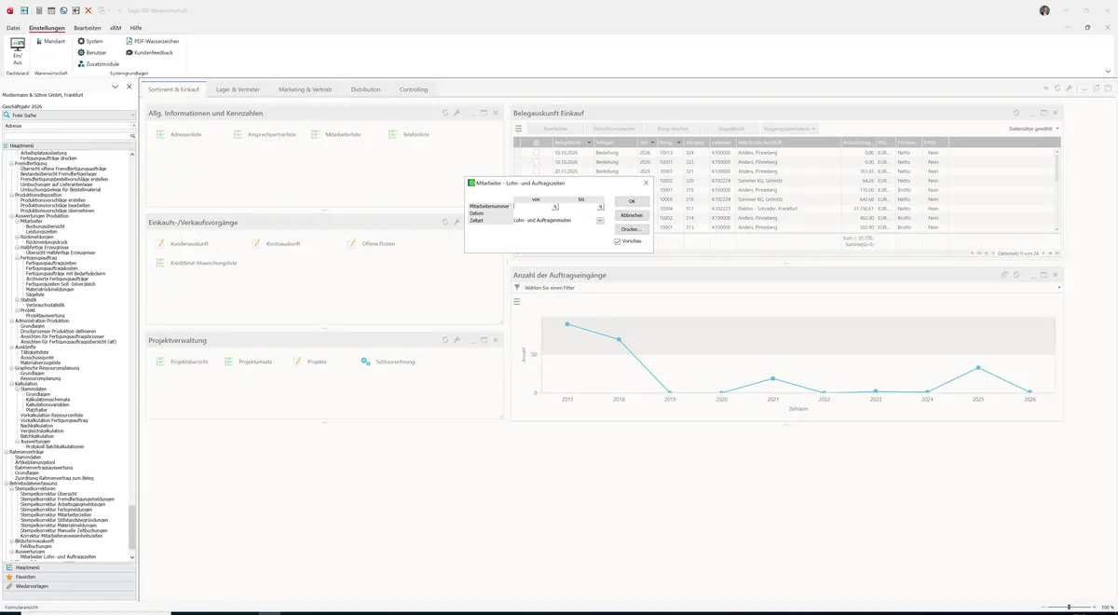The image size is (1118, 615).
Task: Open System settings gear
Action: tap(90, 41)
